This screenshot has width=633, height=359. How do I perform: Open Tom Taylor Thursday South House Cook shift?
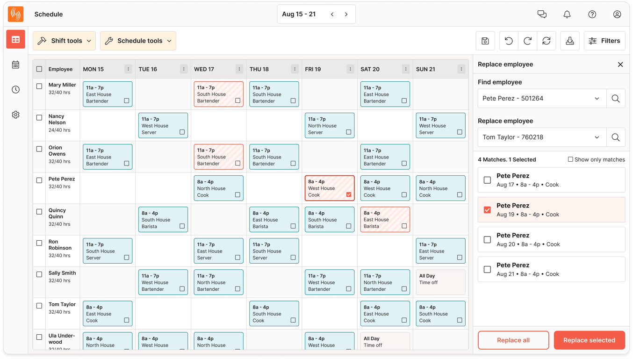274,313
